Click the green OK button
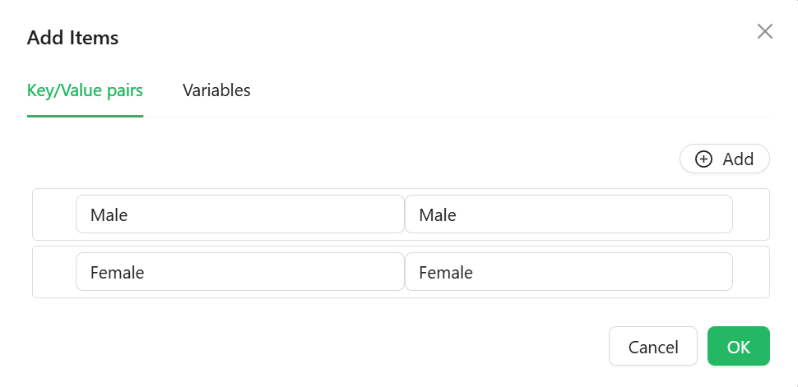Screen dimensions: 798x387 738,347
